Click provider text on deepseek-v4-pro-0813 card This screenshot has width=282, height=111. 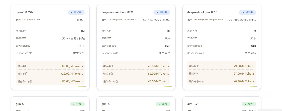tap(242, 20)
